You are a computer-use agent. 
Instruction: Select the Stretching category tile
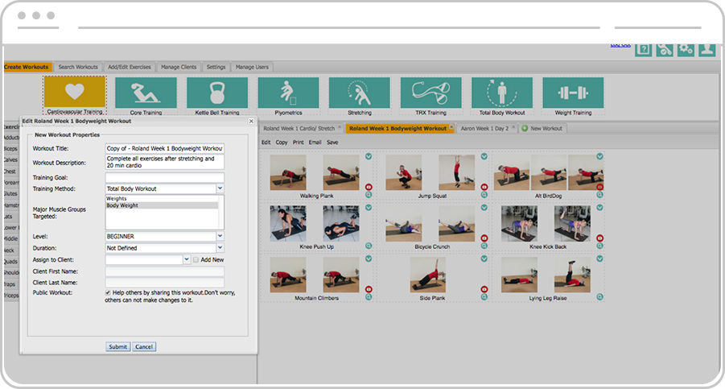pos(359,93)
